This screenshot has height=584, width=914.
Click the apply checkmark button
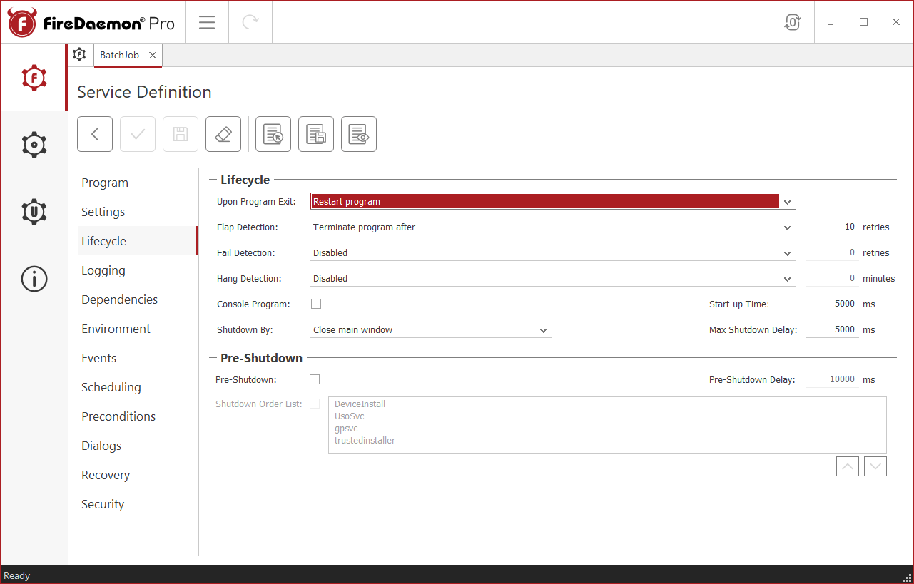click(138, 134)
